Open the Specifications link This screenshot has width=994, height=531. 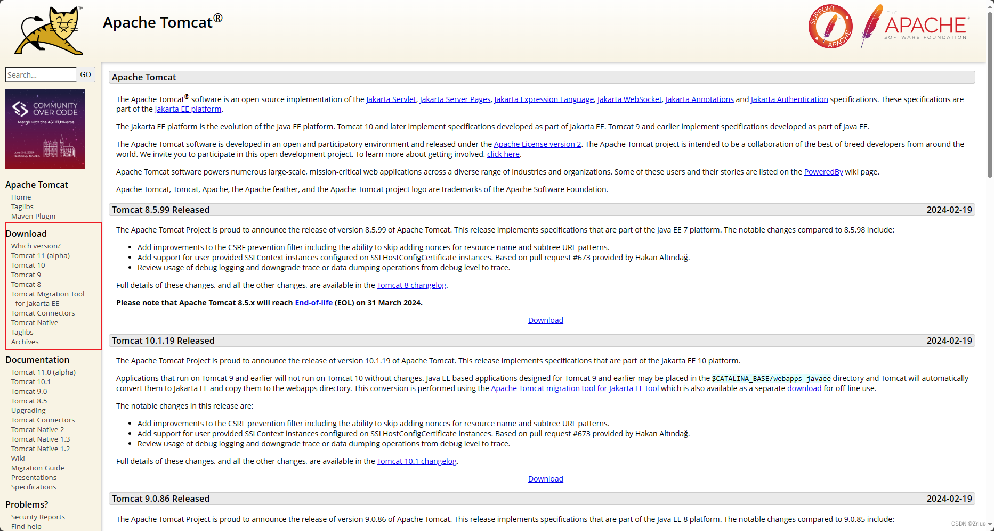(34, 487)
